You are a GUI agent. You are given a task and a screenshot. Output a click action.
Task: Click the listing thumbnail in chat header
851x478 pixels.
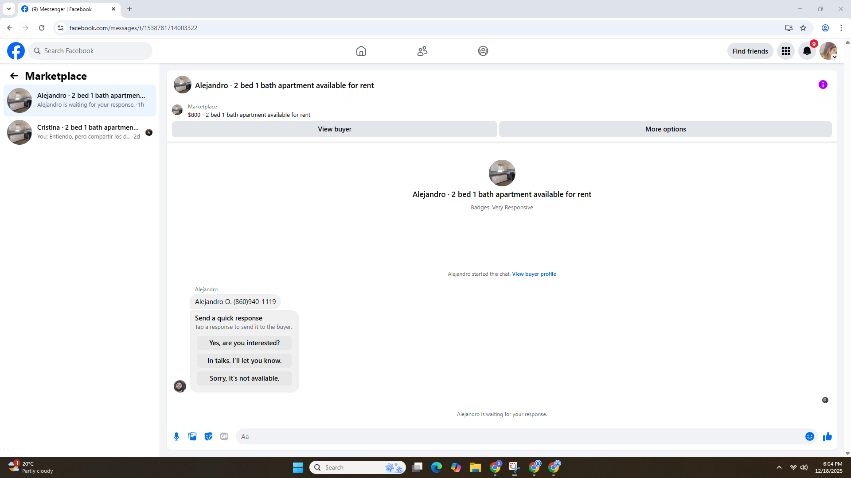tap(183, 85)
